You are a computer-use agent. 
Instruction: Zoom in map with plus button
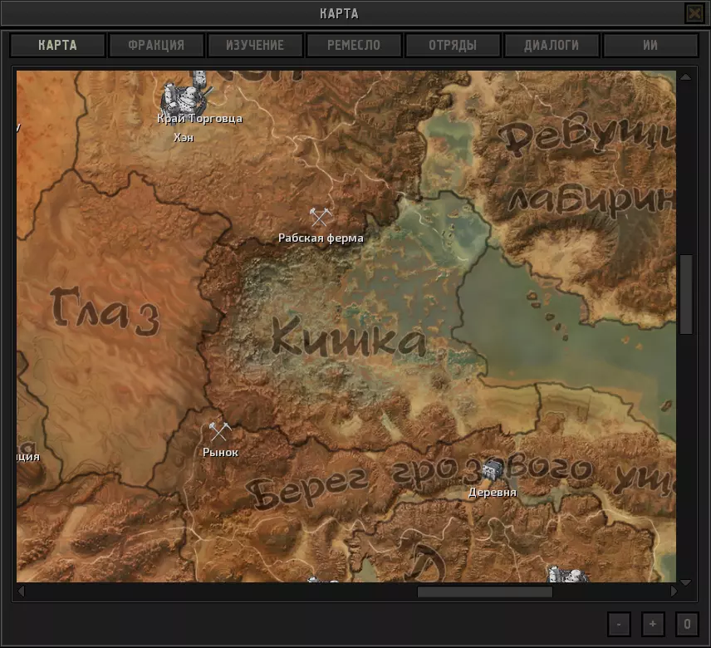(653, 625)
